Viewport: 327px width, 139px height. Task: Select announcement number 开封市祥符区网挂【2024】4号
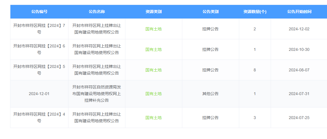(39, 118)
